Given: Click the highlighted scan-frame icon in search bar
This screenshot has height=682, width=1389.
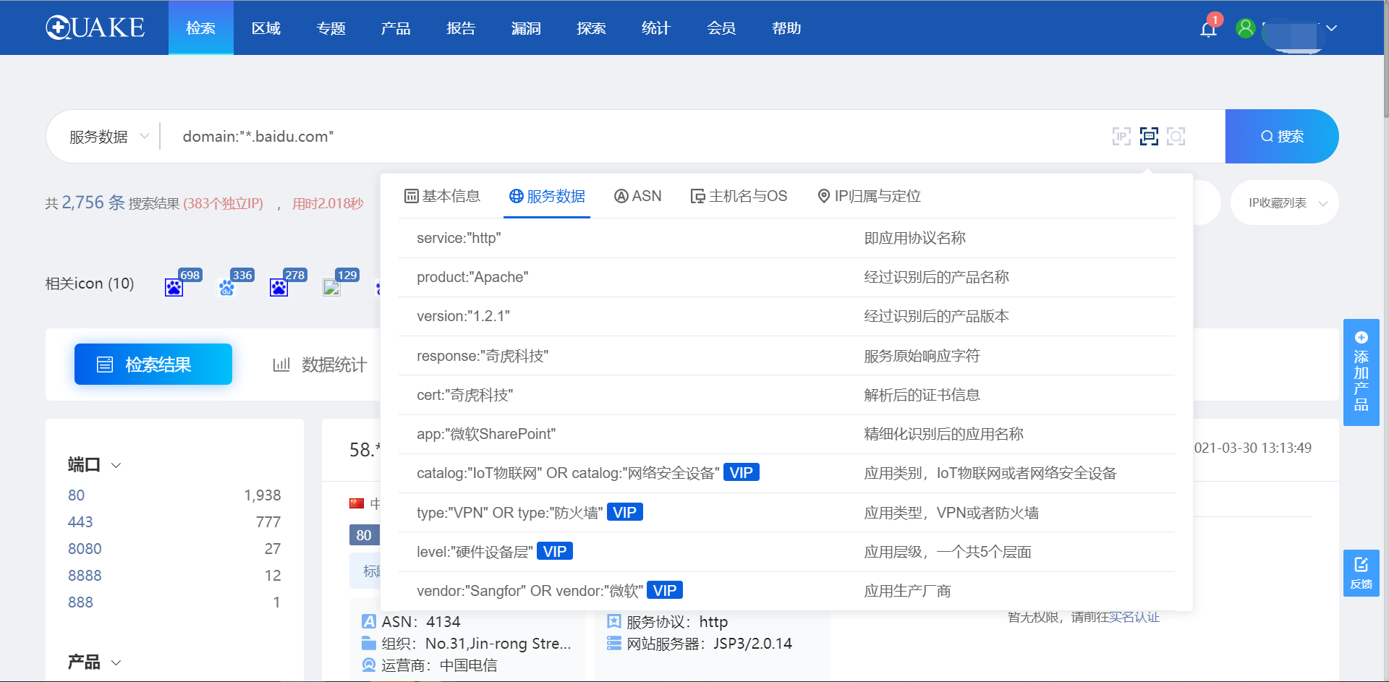Looking at the screenshot, I should (x=1149, y=136).
